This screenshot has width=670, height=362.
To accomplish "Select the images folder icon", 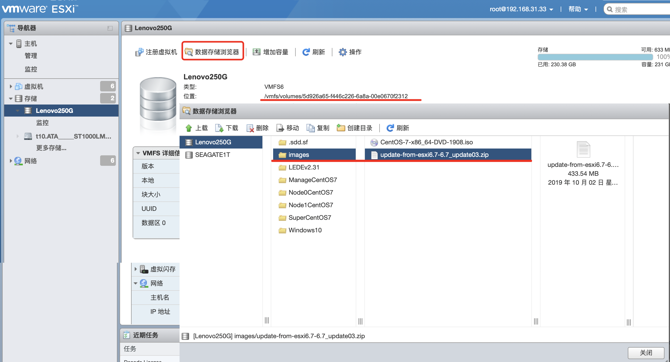I will click(282, 155).
